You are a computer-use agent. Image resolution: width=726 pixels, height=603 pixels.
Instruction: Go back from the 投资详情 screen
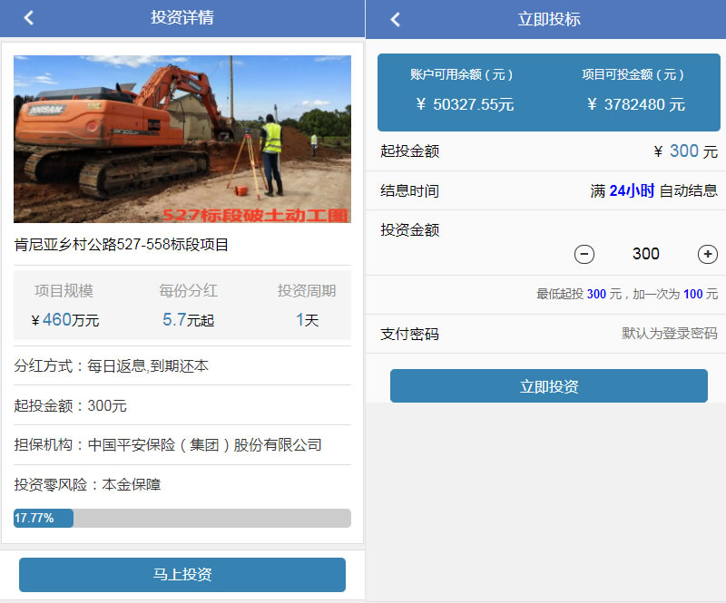[x=29, y=17]
